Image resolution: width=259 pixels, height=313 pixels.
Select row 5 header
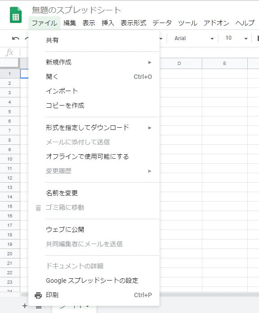10,112
